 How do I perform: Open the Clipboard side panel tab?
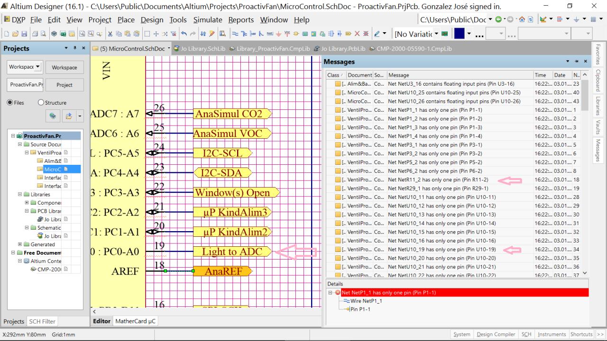click(x=598, y=81)
